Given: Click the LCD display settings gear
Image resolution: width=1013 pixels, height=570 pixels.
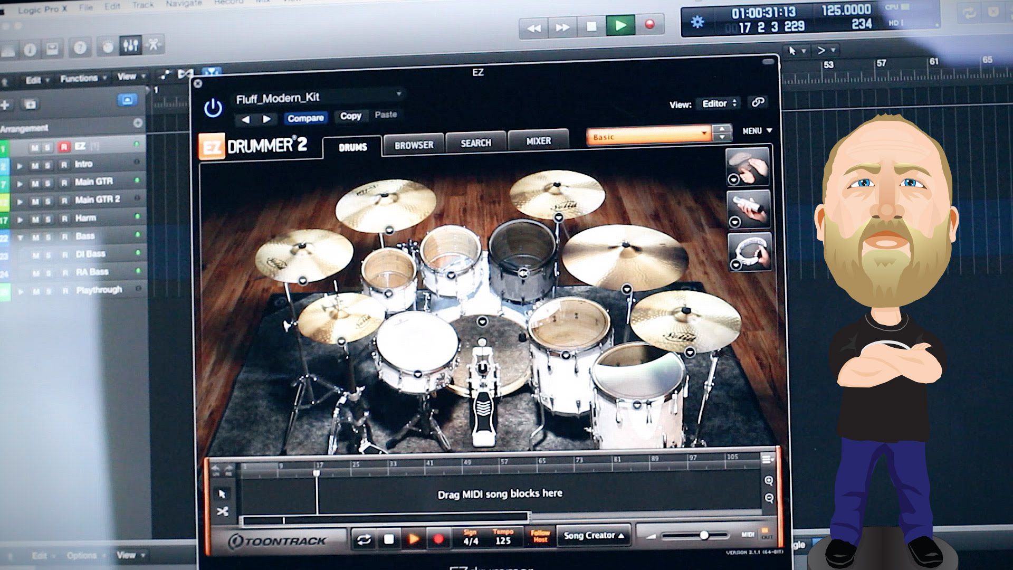Looking at the screenshot, I should (x=697, y=22).
